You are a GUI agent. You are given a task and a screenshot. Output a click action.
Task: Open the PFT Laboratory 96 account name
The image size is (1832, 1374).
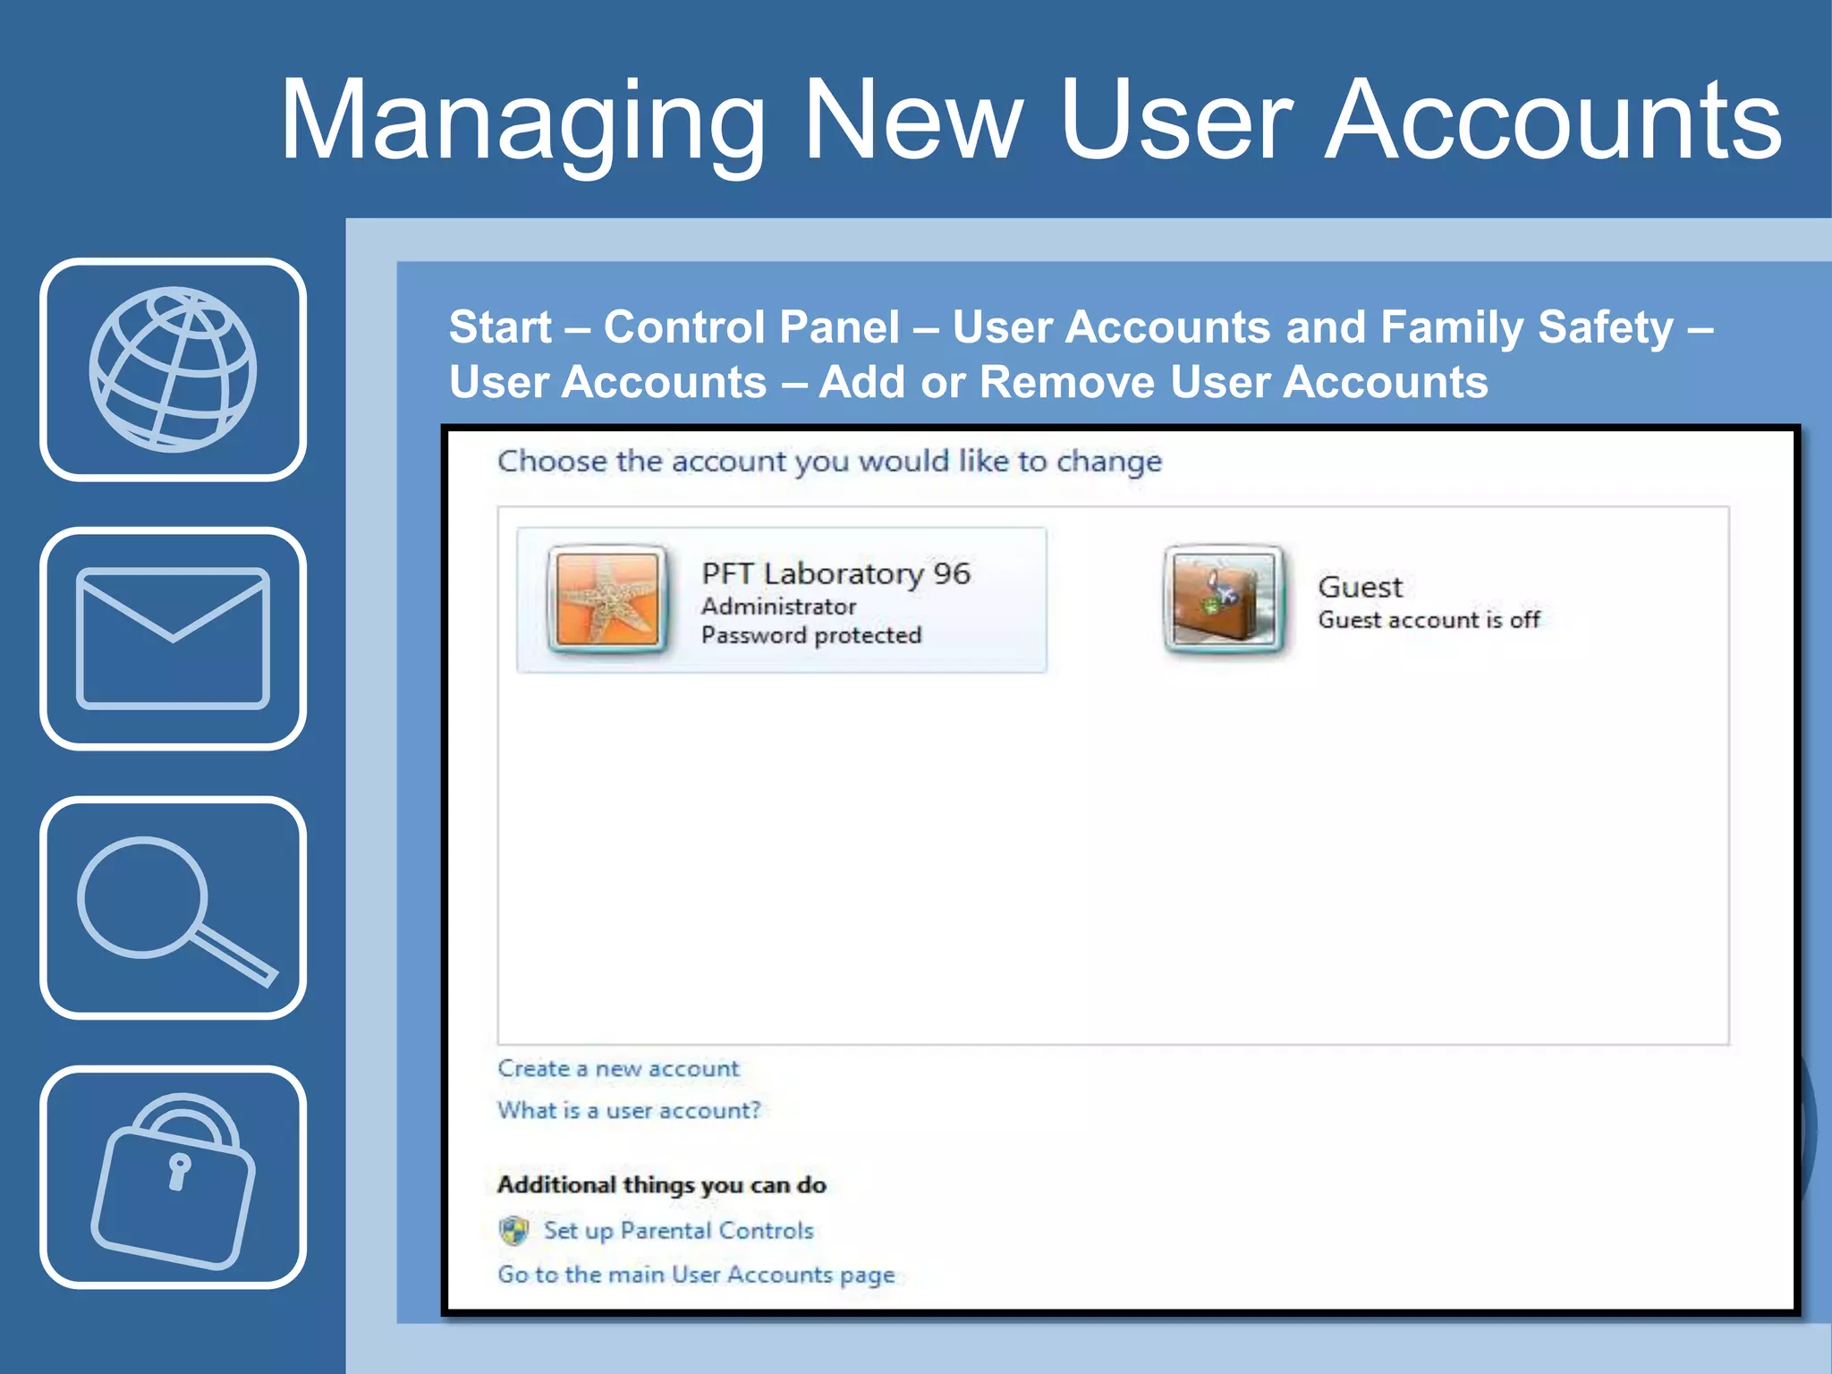click(x=835, y=573)
